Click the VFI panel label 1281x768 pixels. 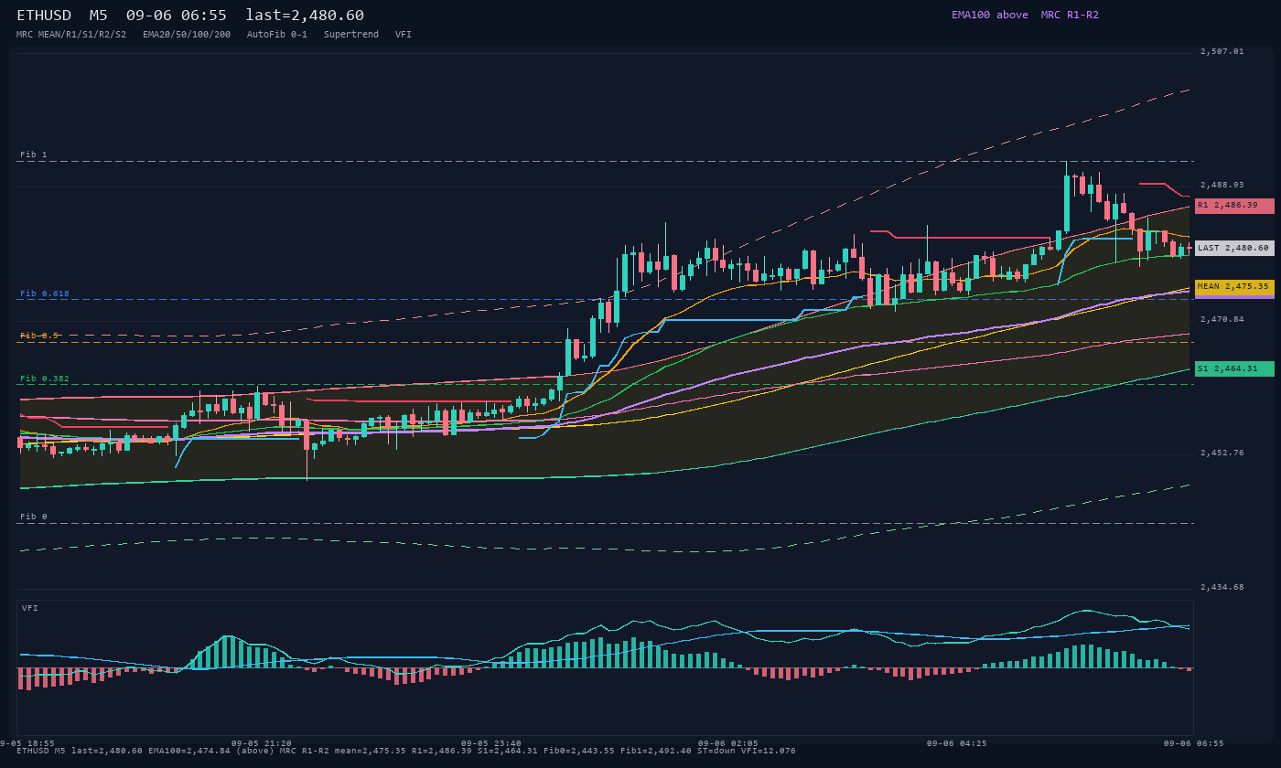[30, 608]
